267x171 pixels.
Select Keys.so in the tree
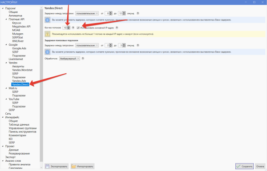(x=16, y=23)
